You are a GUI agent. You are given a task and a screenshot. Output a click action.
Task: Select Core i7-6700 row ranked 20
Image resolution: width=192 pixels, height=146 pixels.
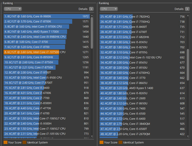pyautogui.click(x=47, y=113)
